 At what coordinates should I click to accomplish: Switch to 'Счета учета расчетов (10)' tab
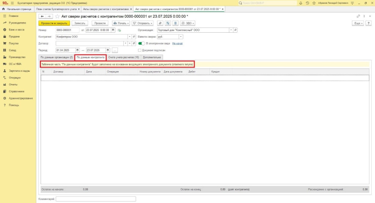124,57
